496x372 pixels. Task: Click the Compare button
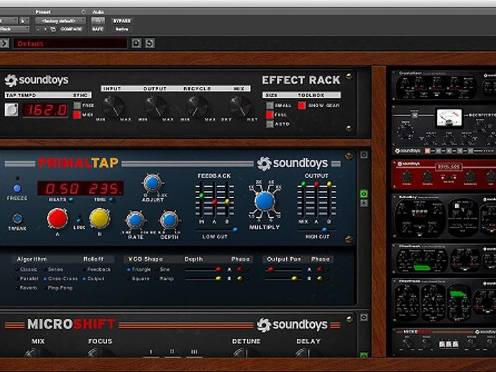[x=71, y=29]
